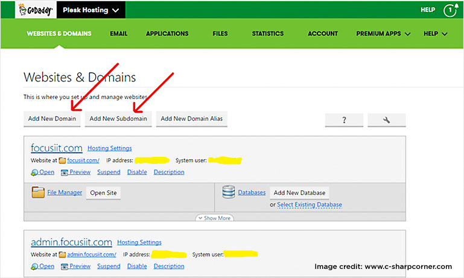Viewport: 464px width, 278px height.
Task: Open the admin.focusiit.com heading link
Action: tap(71, 242)
